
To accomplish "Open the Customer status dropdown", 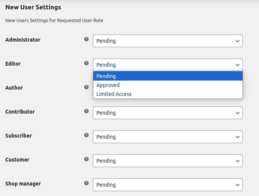I will [x=168, y=161].
